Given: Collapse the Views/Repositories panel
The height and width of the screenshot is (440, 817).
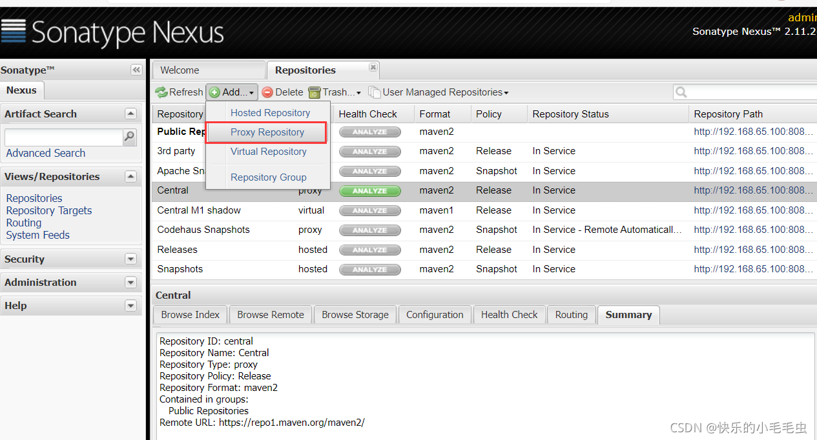Looking at the screenshot, I should tap(131, 176).
